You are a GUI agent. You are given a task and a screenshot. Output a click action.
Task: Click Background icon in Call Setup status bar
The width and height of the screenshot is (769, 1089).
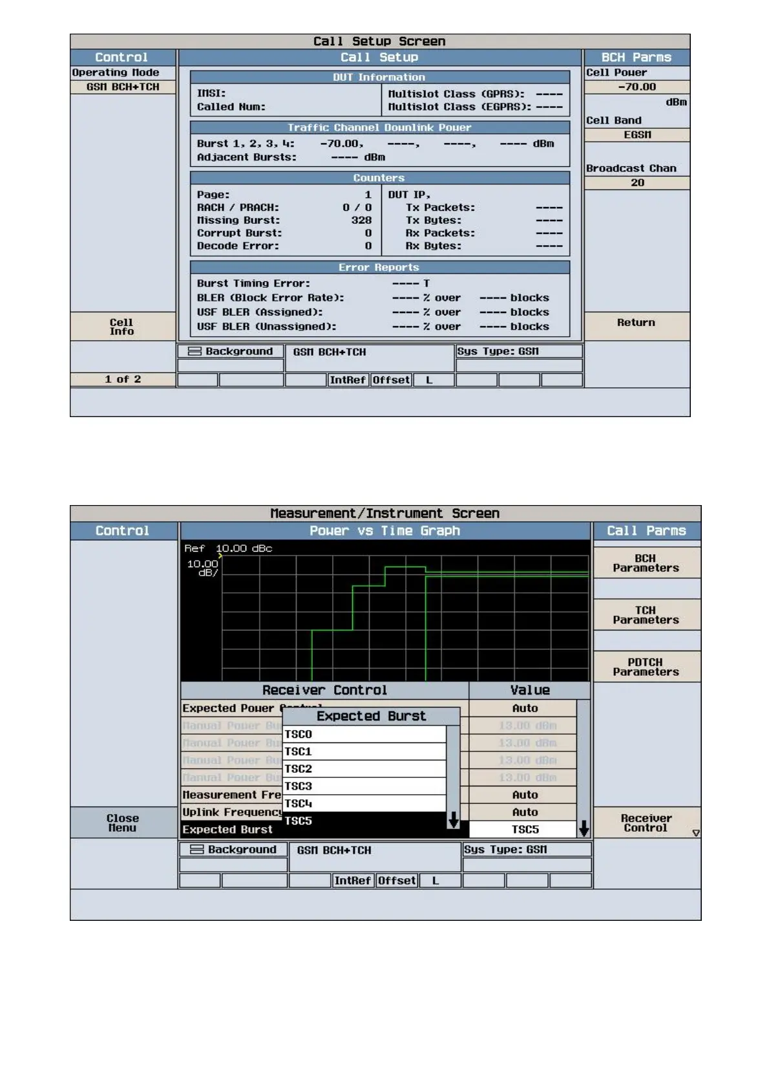[195, 352]
